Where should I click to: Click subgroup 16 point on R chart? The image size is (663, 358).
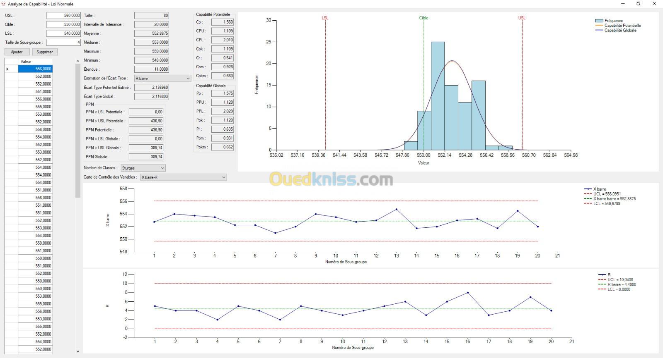pos(468,293)
